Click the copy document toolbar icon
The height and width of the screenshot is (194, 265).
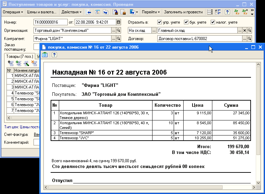tap(106, 12)
